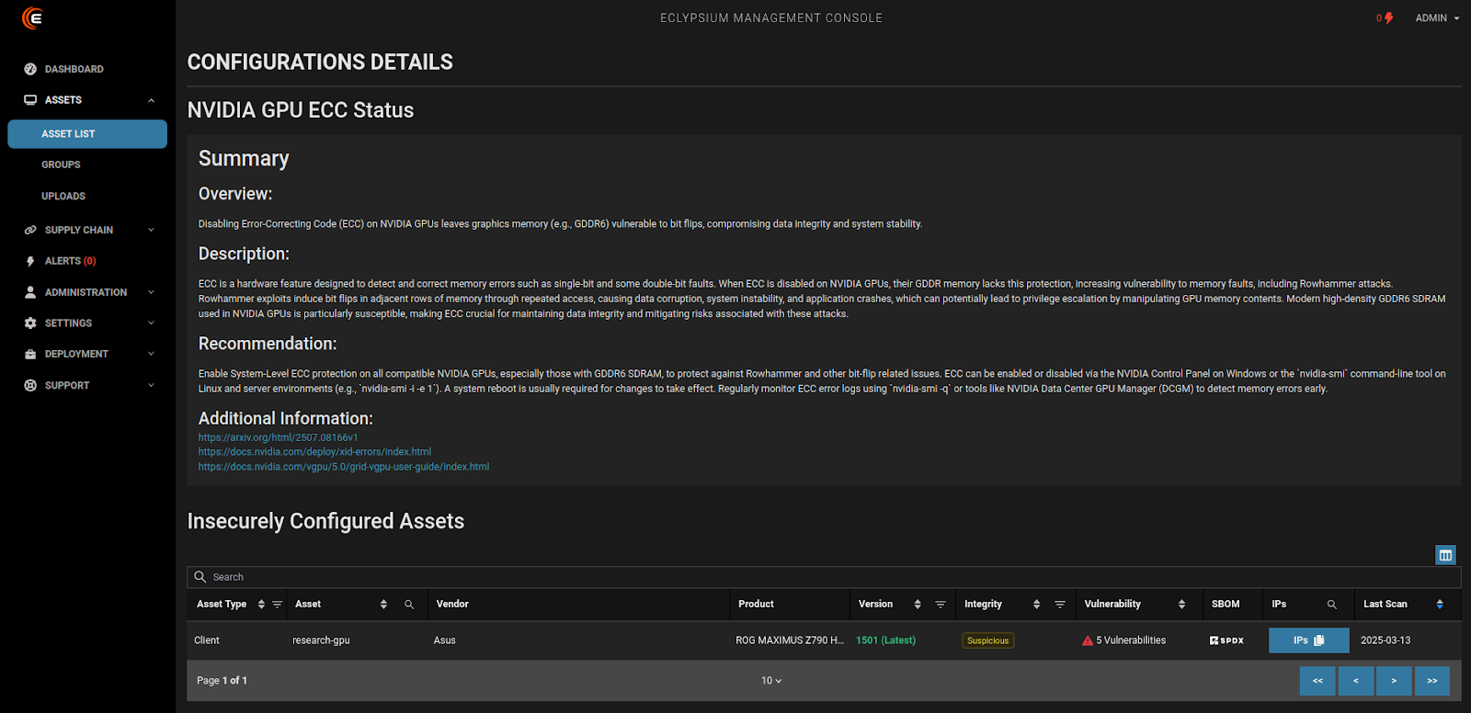The image size is (1471, 713).
Task: Sort by Last Scan column arrows
Action: 1440,605
